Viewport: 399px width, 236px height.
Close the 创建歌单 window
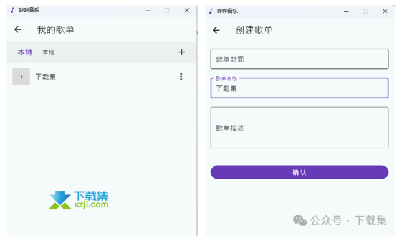(x=385, y=11)
